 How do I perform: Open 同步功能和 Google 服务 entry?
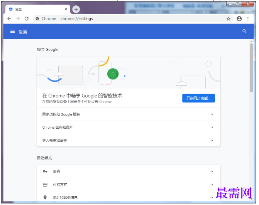(129, 114)
